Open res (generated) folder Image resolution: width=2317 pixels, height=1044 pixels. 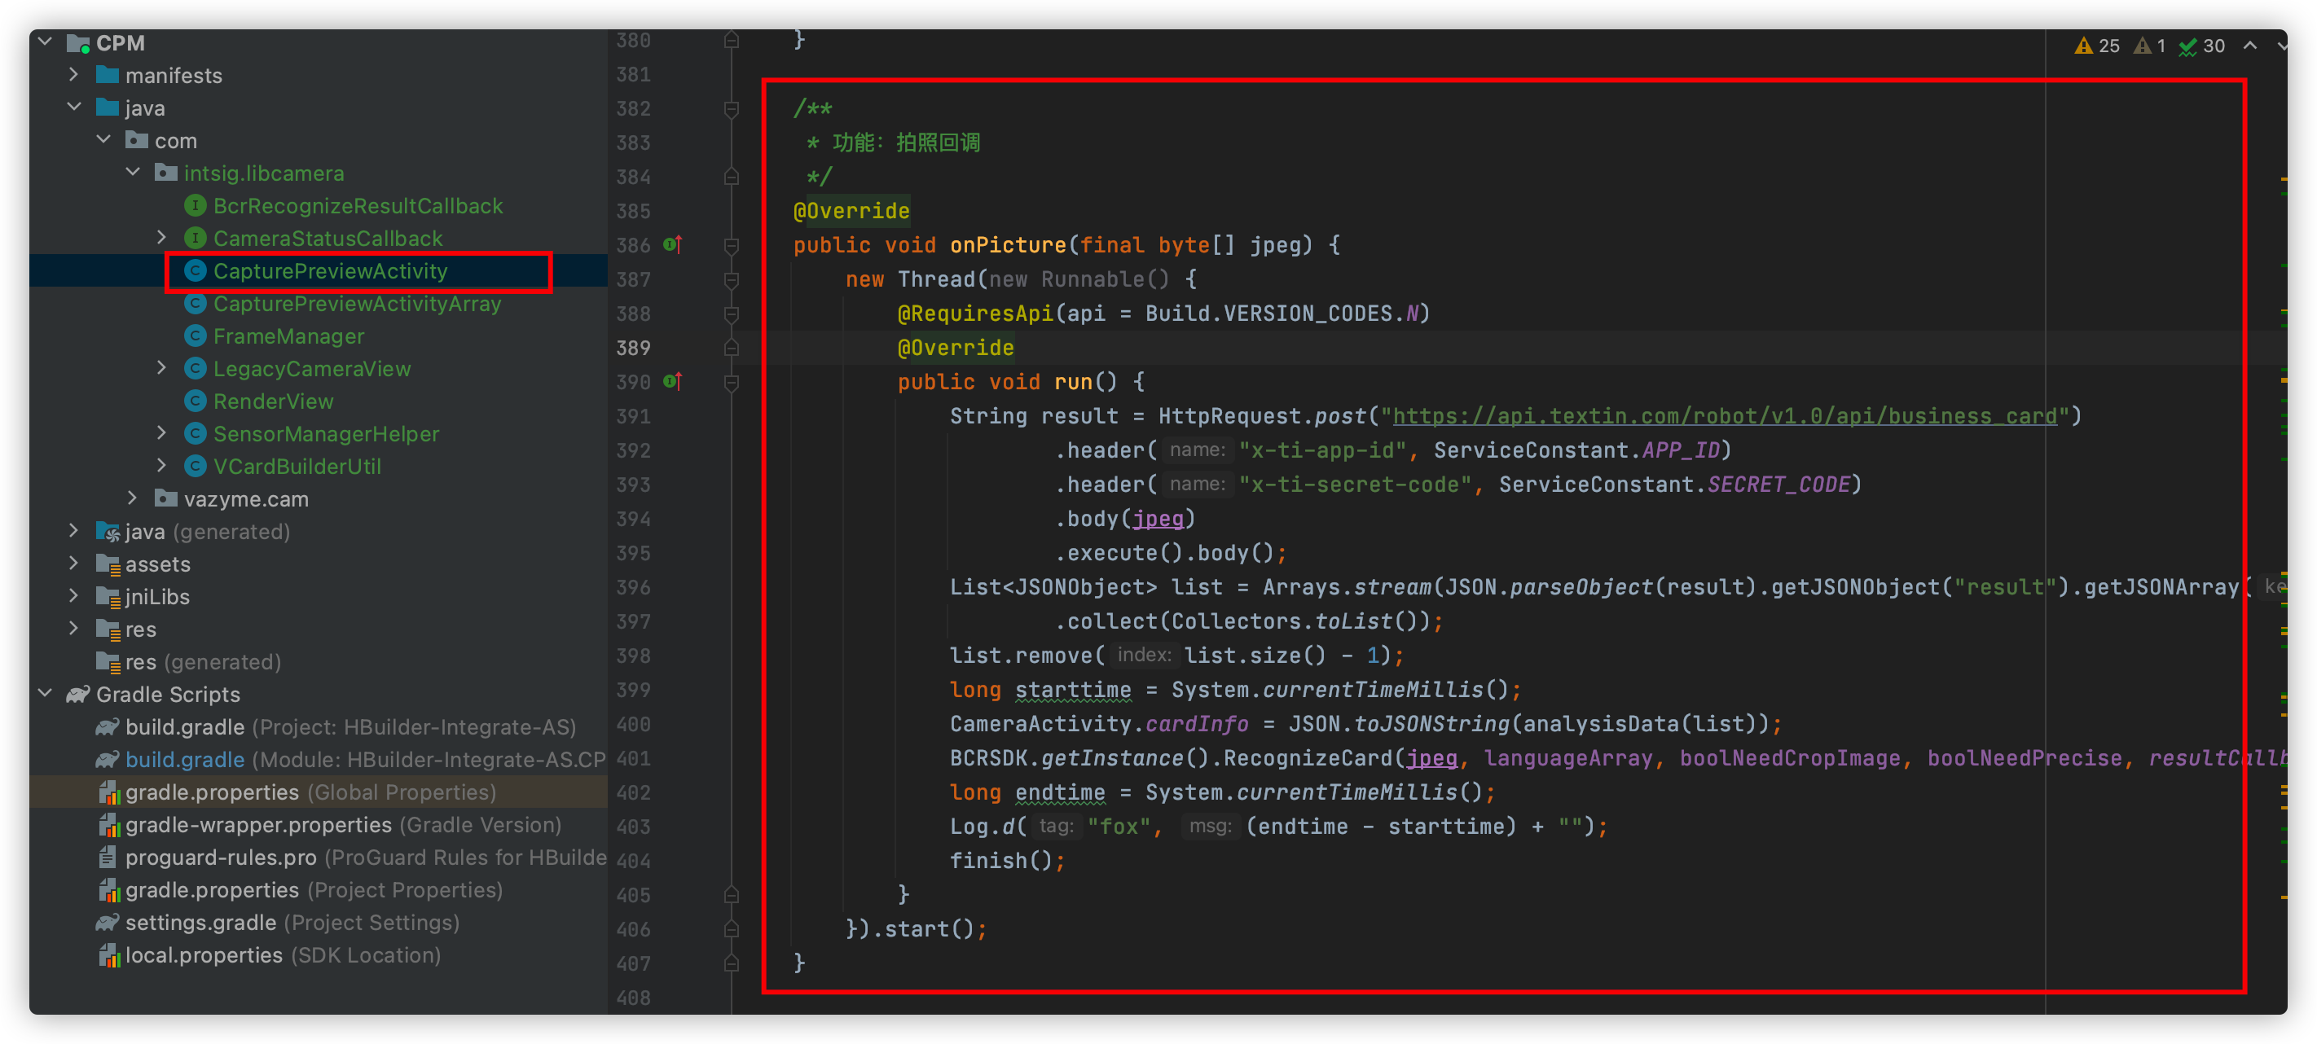tap(202, 662)
